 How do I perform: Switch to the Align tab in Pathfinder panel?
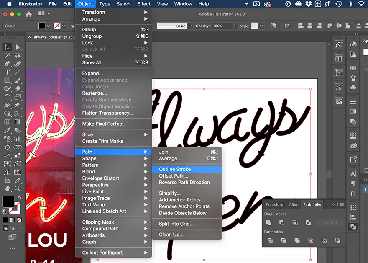coord(294,204)
